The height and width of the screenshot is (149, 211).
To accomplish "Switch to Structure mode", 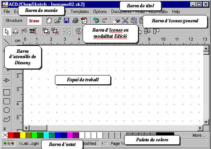I will click(14, 20).
